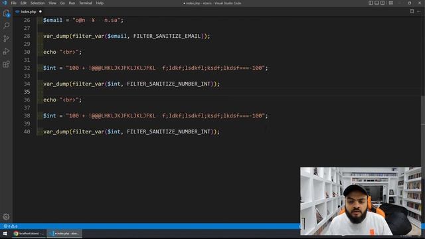Open the View menu

point(52,3)
